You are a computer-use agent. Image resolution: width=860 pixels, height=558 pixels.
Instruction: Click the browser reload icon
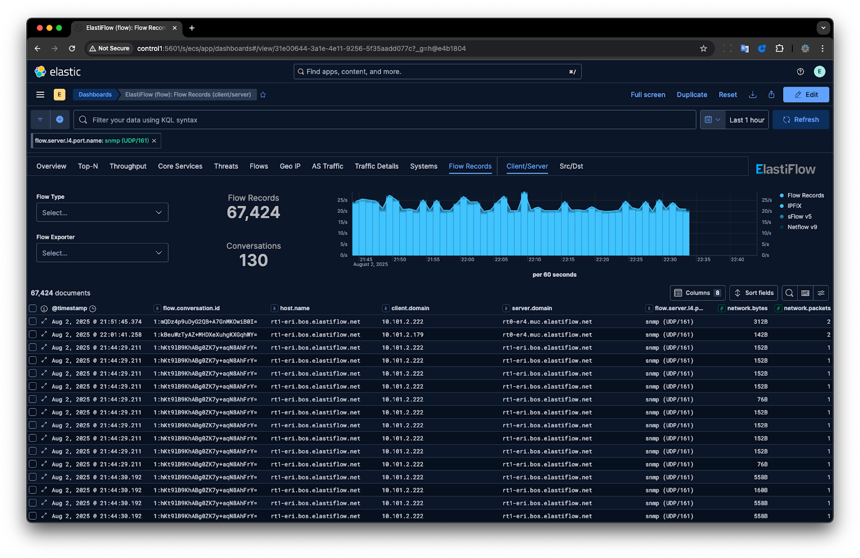pyautogui.click(x=72, y=48)
